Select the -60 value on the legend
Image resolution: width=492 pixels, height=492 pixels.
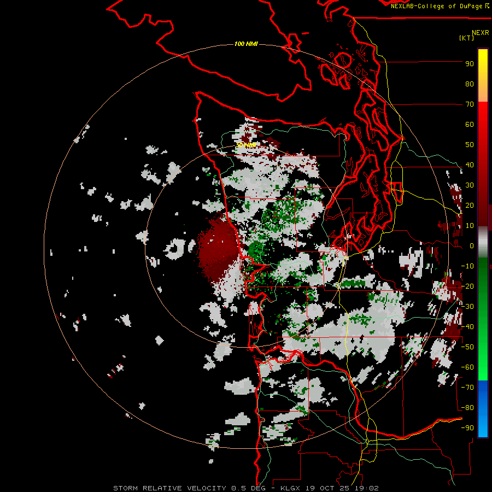(x=467, y=367)
